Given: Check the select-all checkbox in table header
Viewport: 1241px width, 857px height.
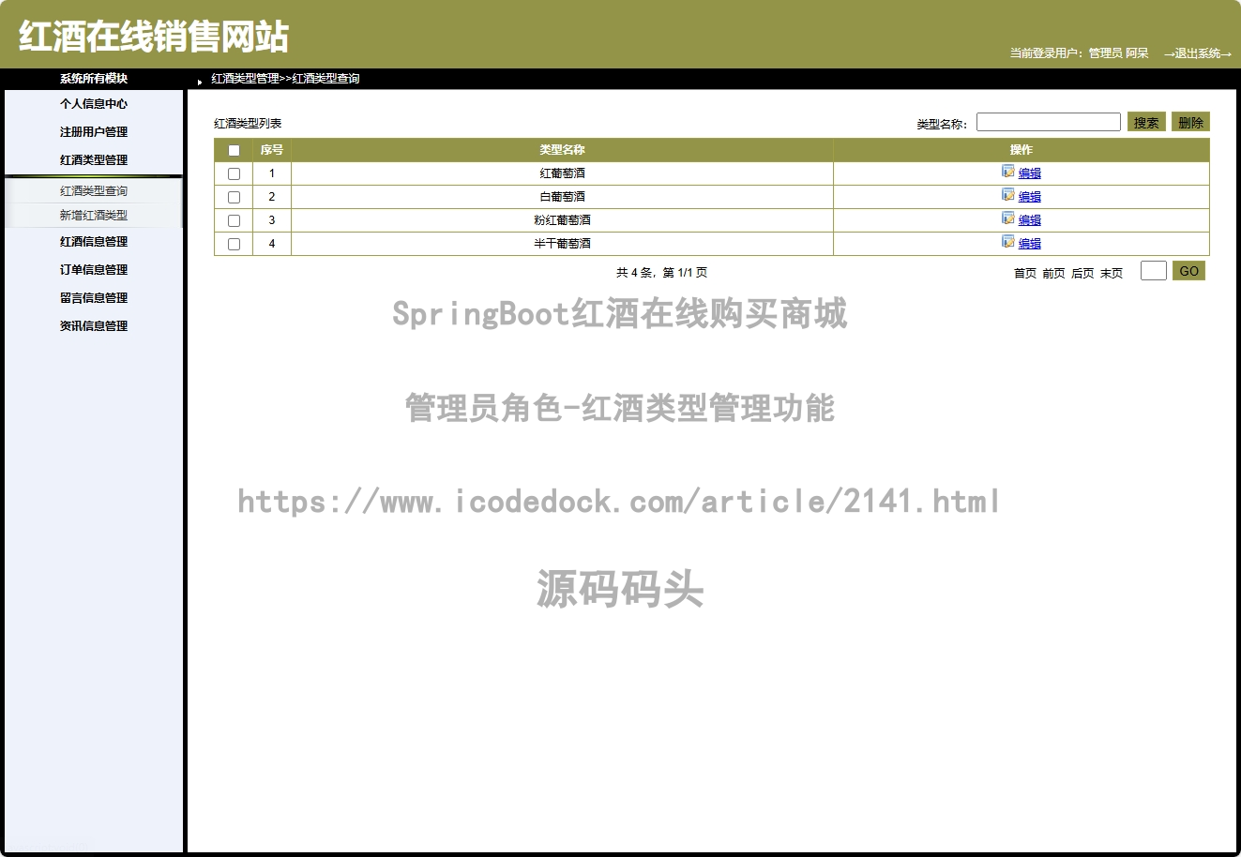Looking at the screenshot, I should click(234, 150).
